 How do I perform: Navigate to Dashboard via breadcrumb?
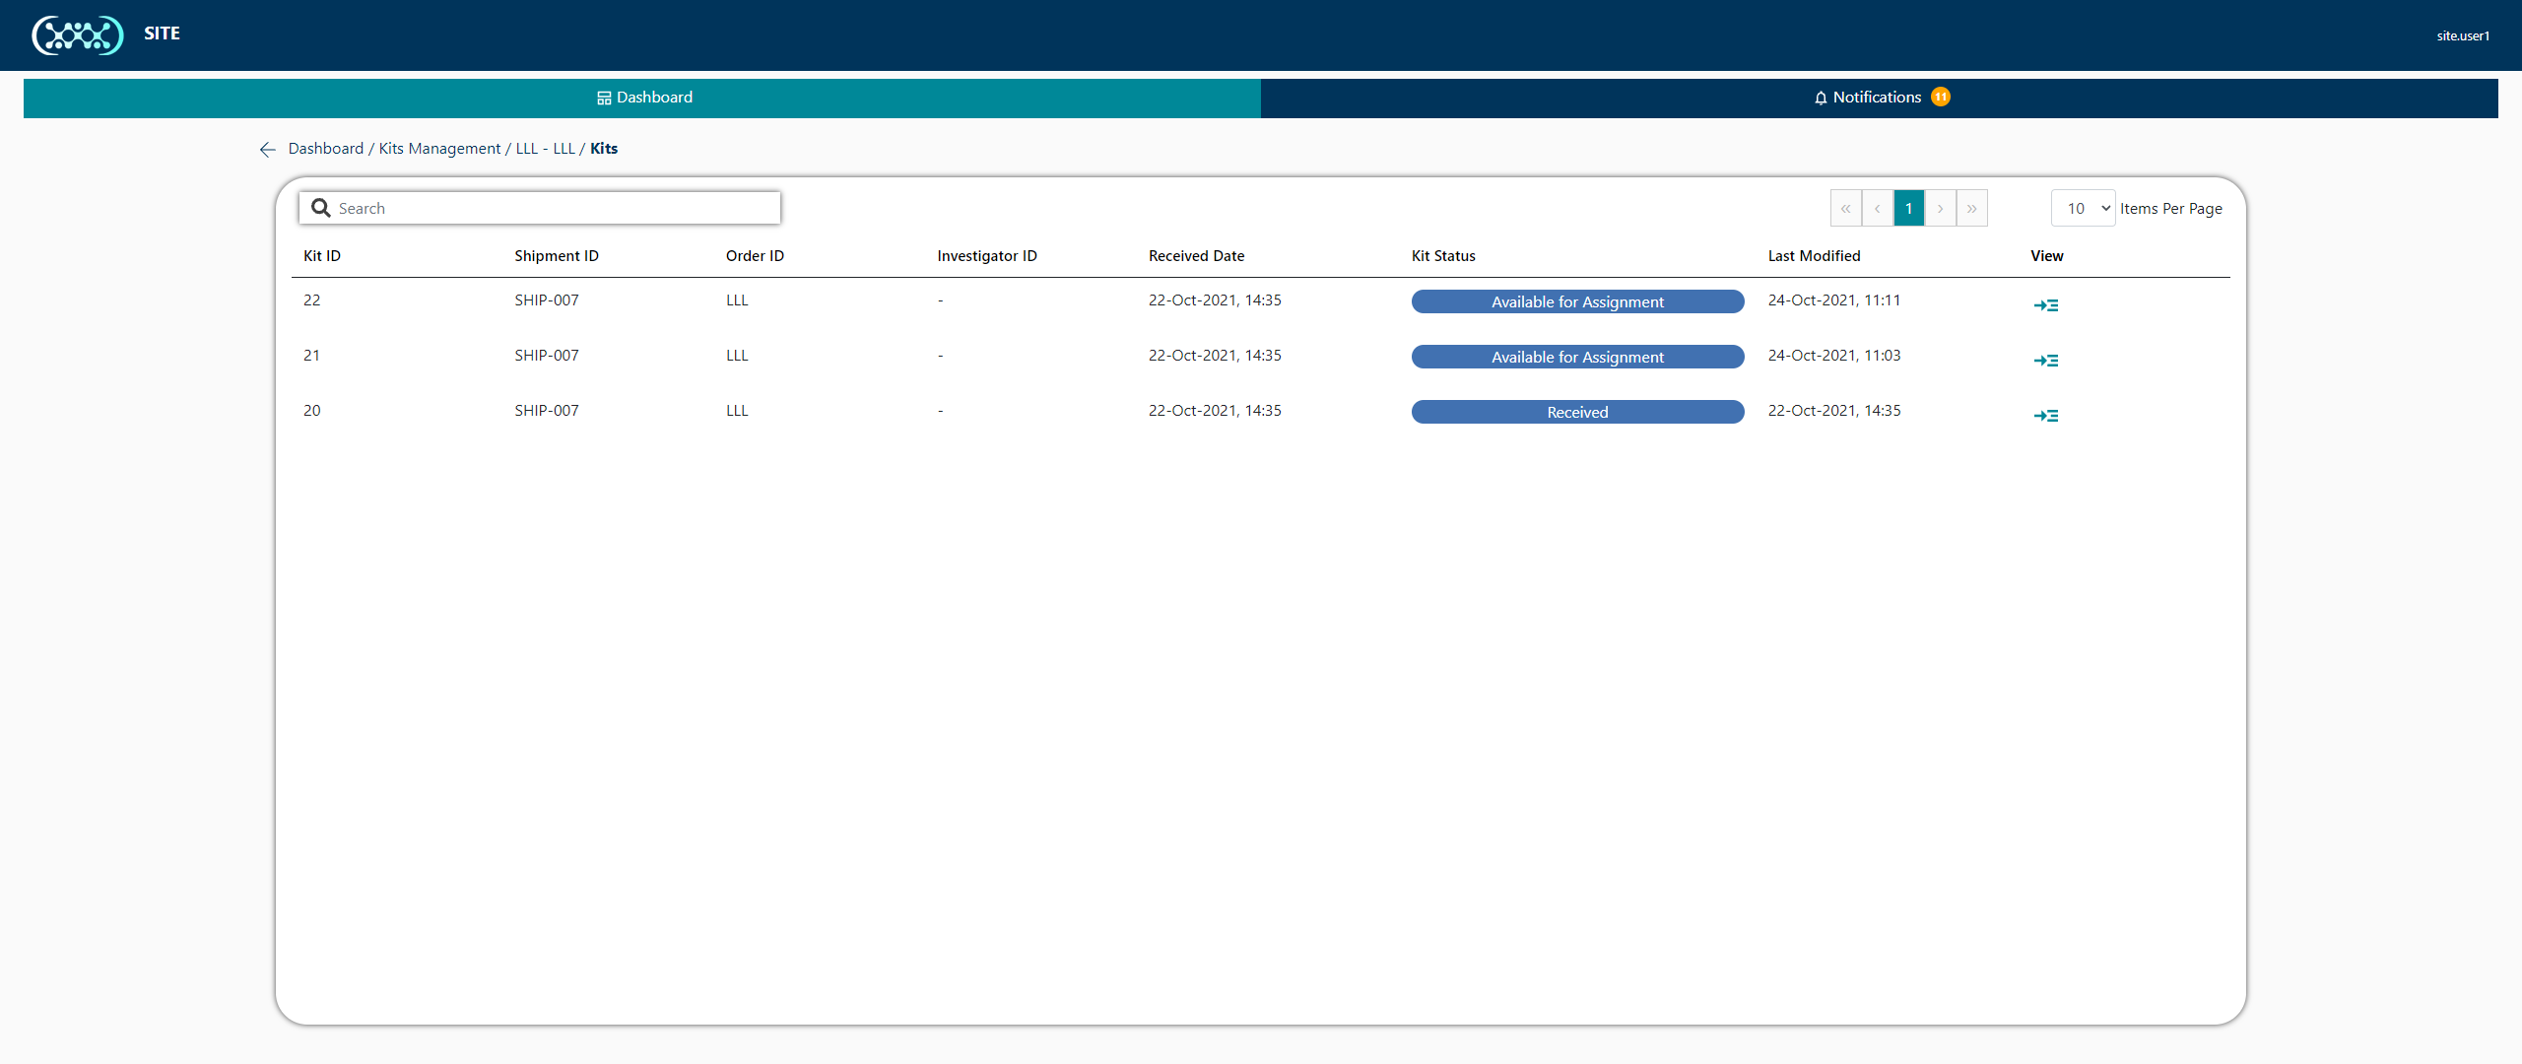click(x=325, y=148)
